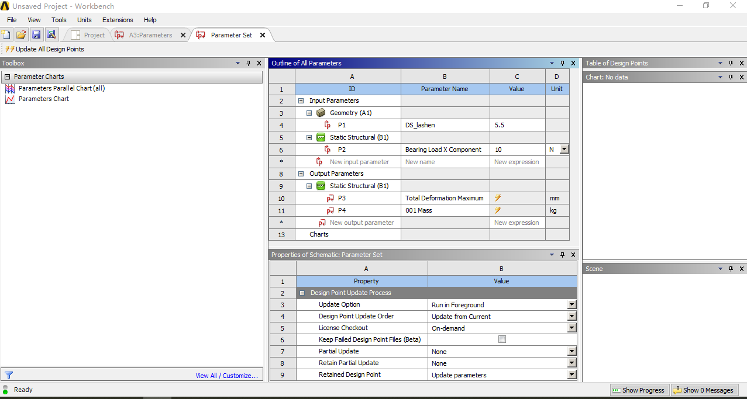Viewport: 747px width, 399px height.
Task: Click the Ready status indicator light
Action: (5, 390)
